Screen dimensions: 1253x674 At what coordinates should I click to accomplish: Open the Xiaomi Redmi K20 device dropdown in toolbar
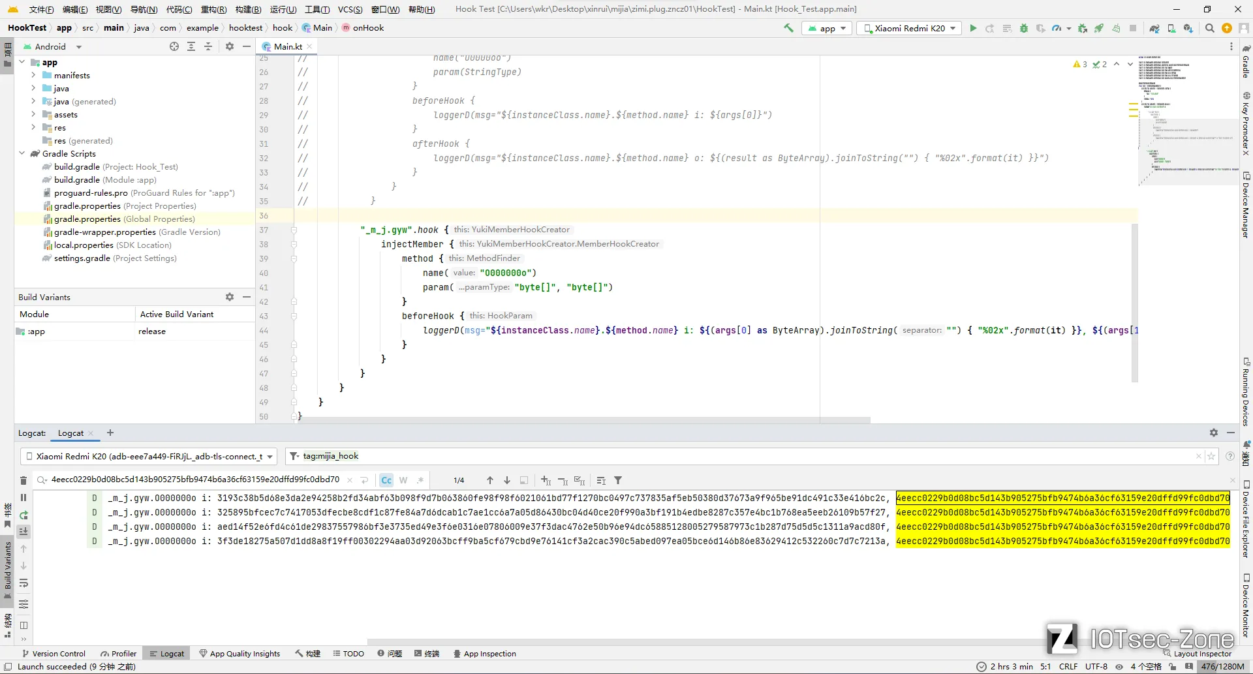[909, 28]
